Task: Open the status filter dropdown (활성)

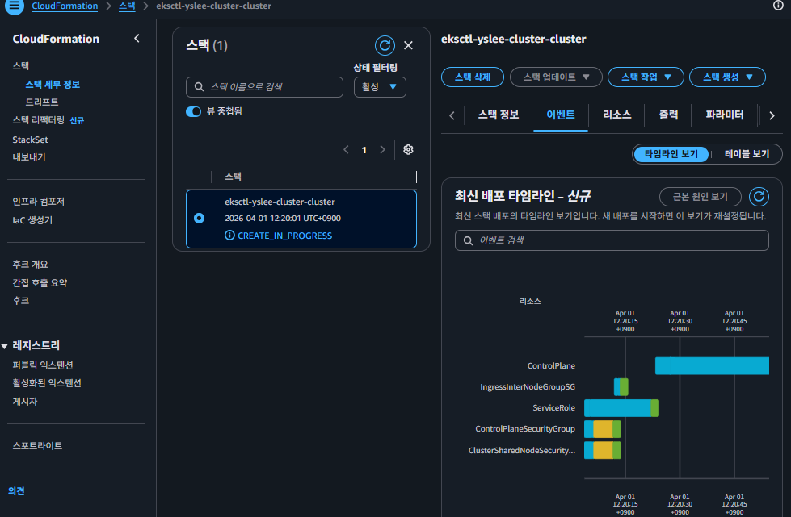Action: coord(380,86)
